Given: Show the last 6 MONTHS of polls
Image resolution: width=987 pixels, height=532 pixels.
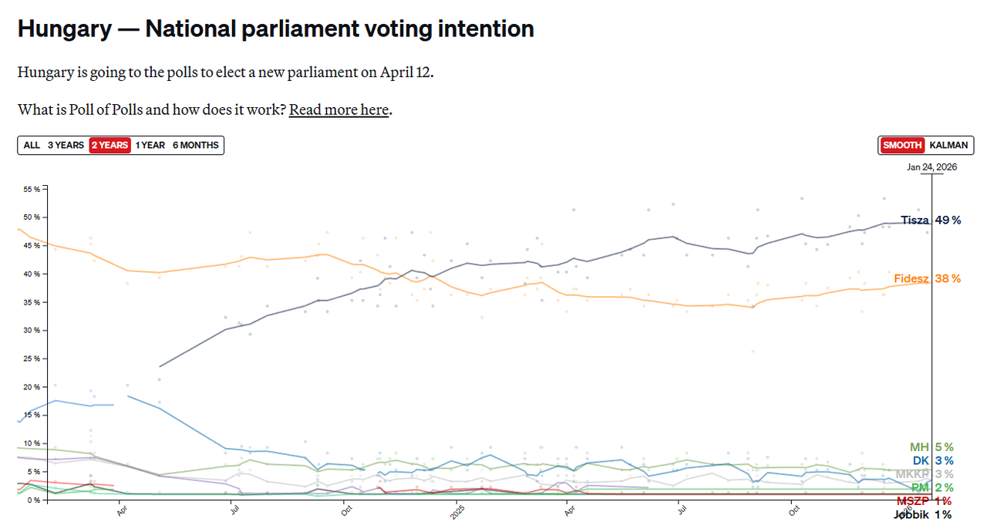Looking at the screenshot, I should click(196, 145).
